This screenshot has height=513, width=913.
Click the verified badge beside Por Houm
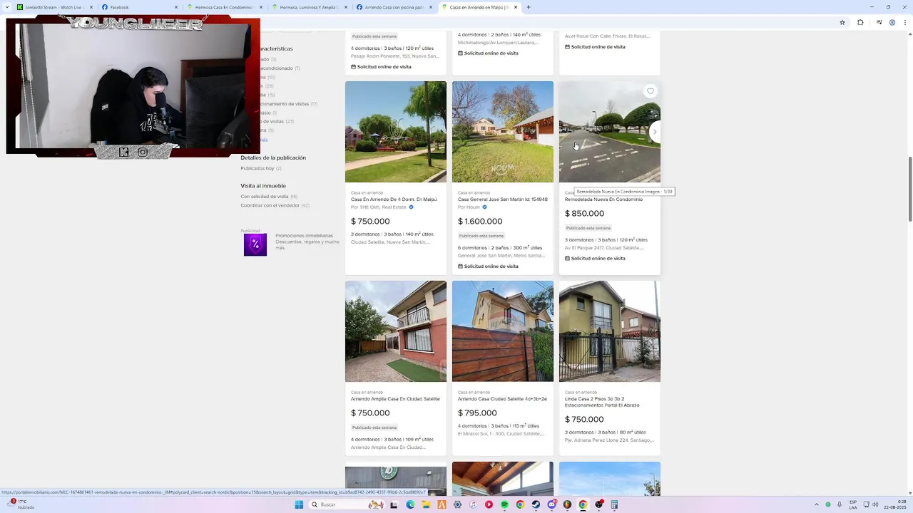tap(484, 207)
